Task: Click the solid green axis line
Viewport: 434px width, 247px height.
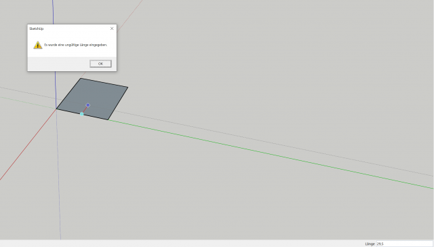Action: tap(271, 155)
